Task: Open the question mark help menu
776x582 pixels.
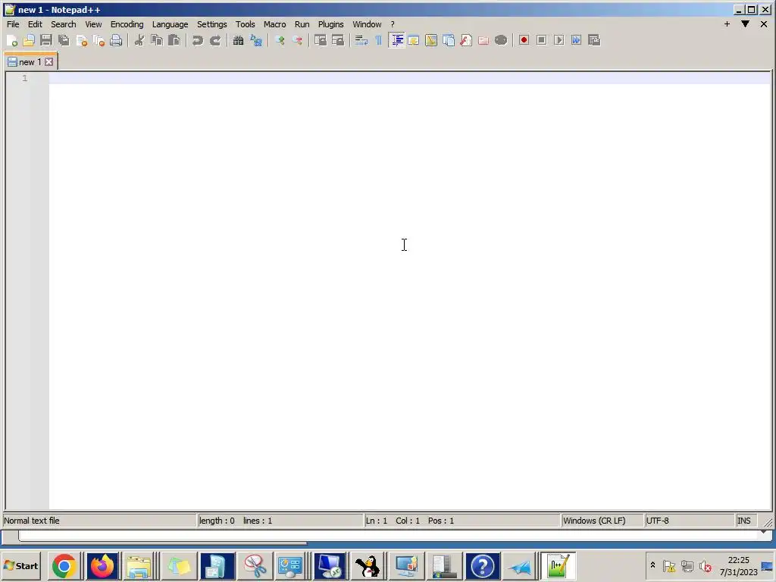Action: [x=393, y=24]
